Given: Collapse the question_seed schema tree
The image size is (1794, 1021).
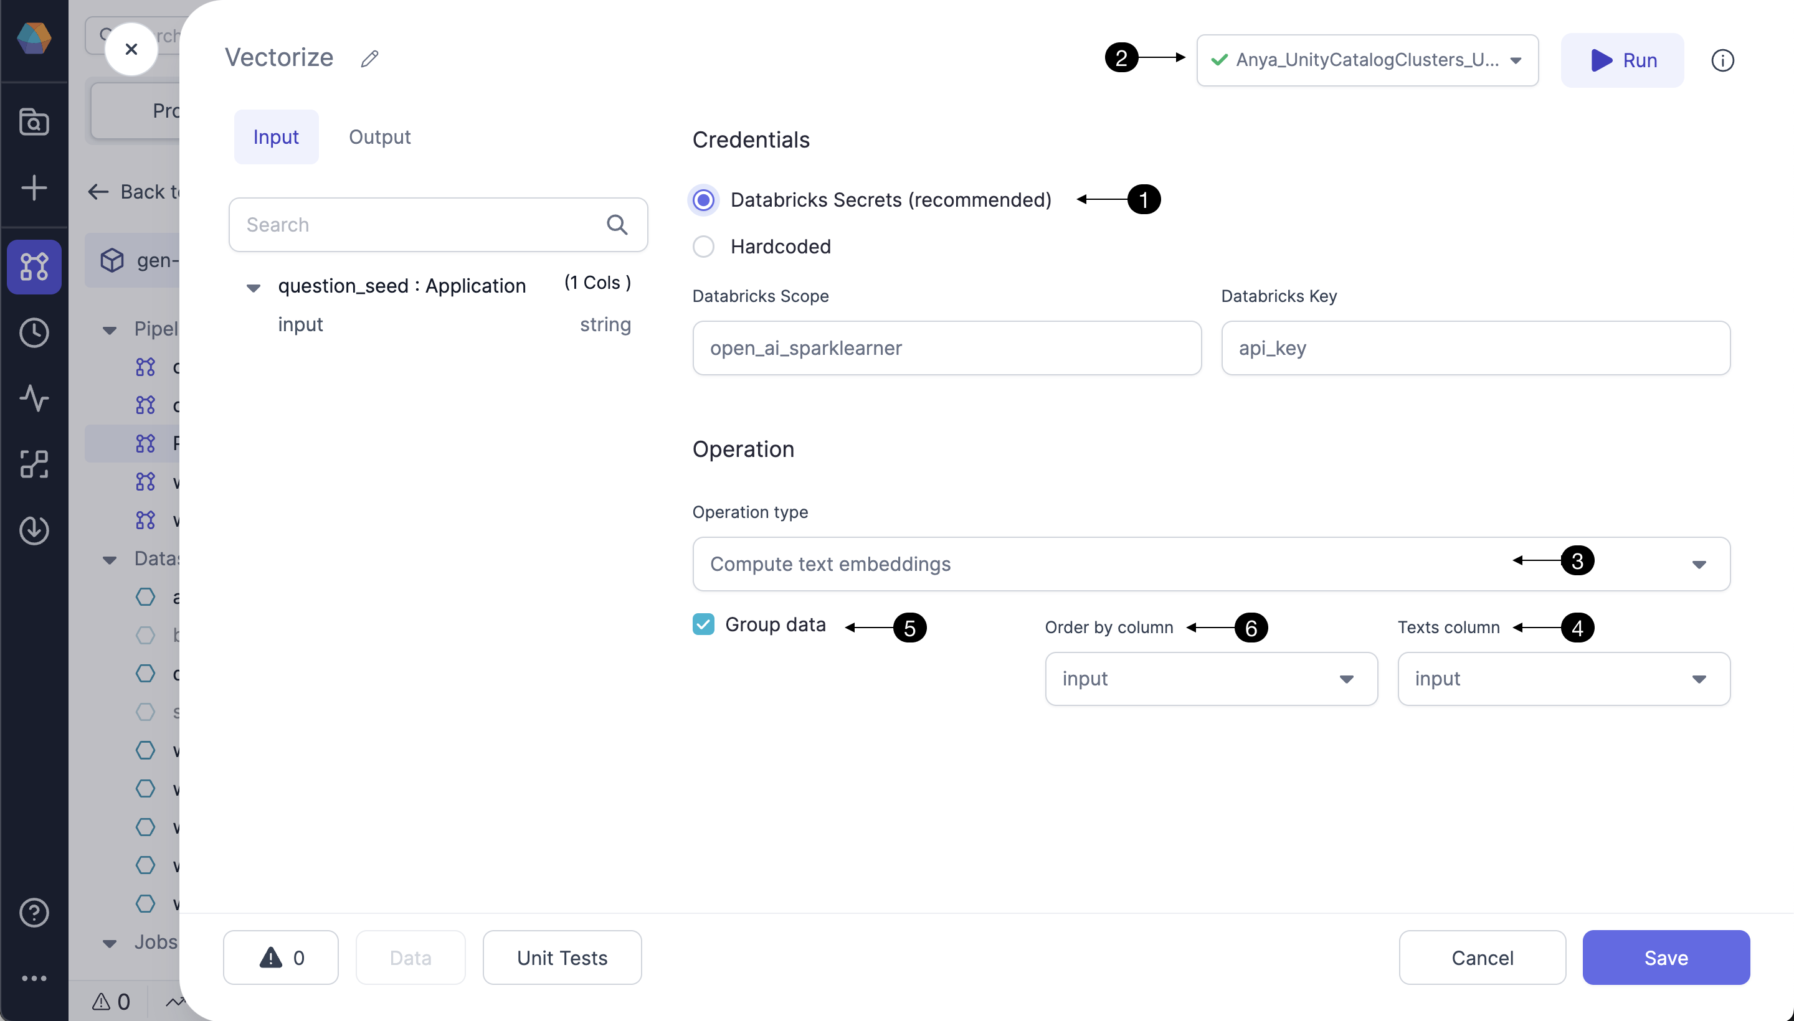Looking at the screenshot, I should pyautogui.click(x=254, y=288).
